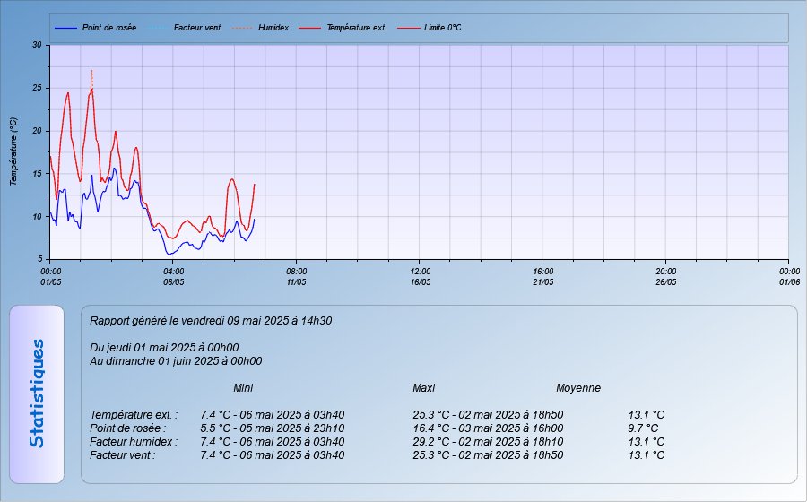Click the 10 value on the y-axis
The height and width of the screenshot is (502, 807).
point(37,217)
